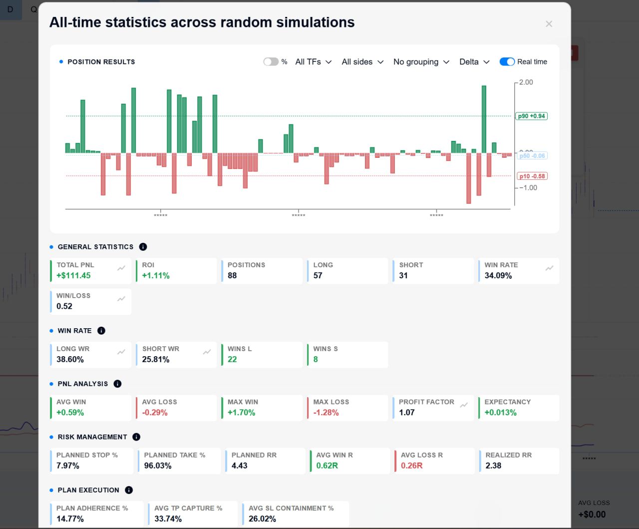Screen dimensions: 639x529
Task: Open the No grouping dropdown
Action: click(421, 62)
